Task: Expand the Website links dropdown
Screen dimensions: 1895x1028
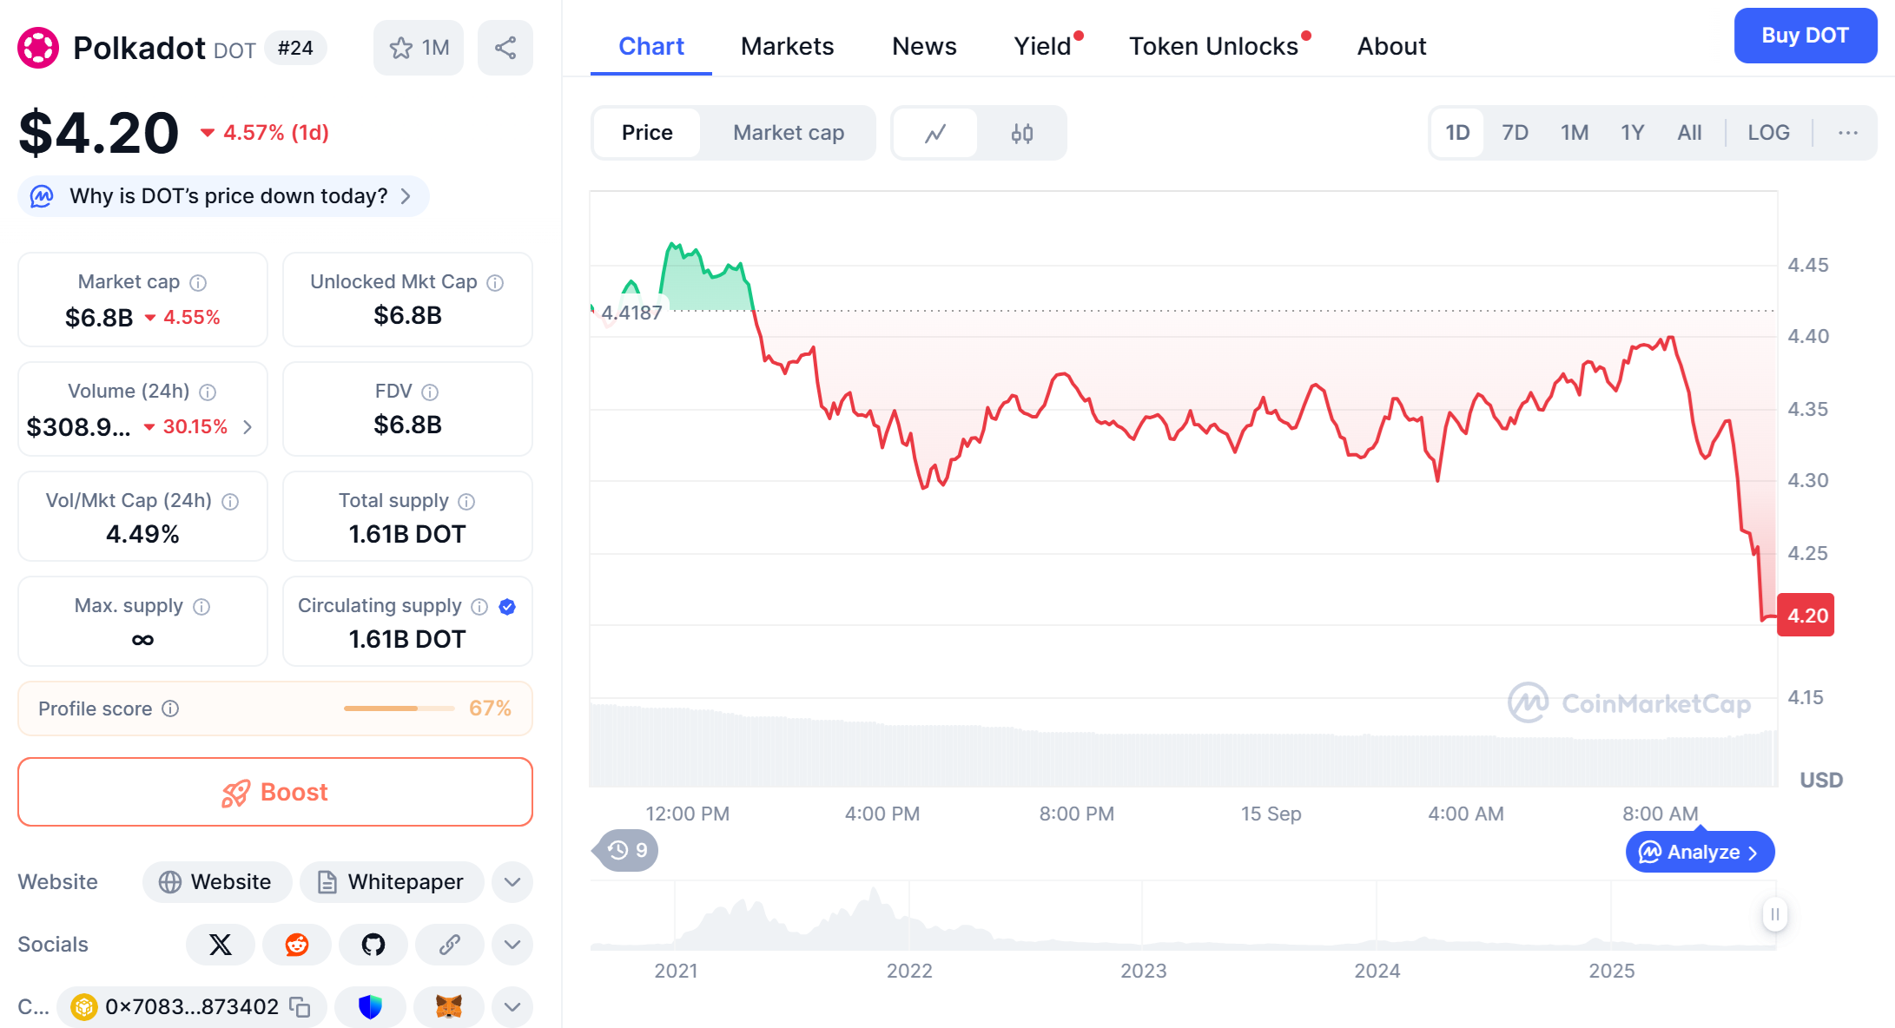Action: (512, 882)
